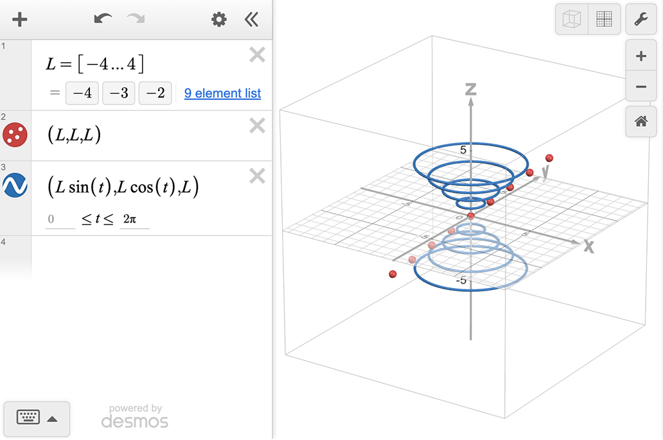Hide the red points (L,L,L) expression

[15, 135]
